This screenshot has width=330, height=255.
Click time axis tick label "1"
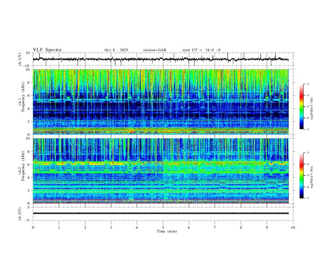(x=59, y=227)
